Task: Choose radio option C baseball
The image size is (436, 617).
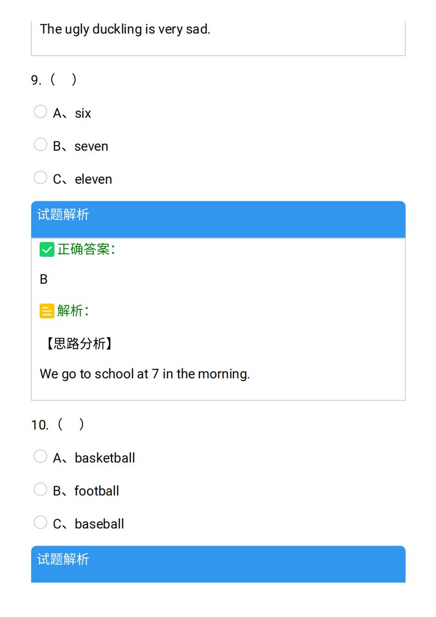Action: (40, 522)
